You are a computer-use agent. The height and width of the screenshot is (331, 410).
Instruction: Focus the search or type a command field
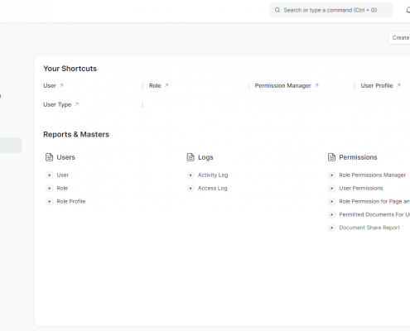click(330, 10)
